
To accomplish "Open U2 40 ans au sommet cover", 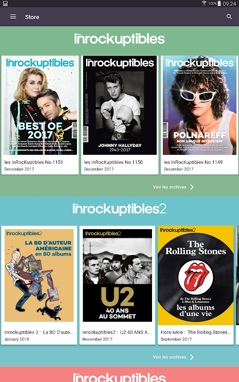I will point(117,276).
